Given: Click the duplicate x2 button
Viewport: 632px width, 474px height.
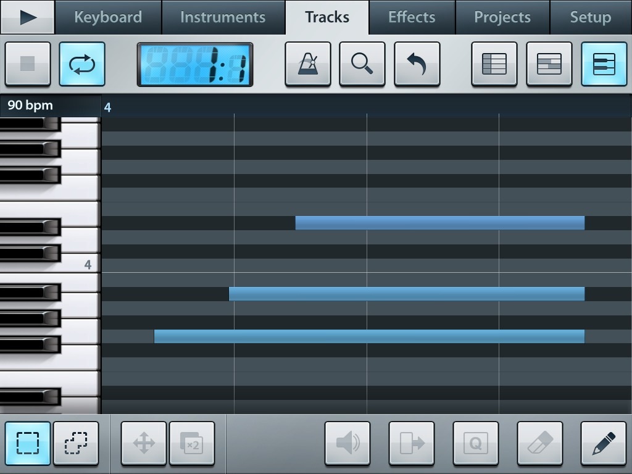Looking at the screenshot, I should [192, 443].
